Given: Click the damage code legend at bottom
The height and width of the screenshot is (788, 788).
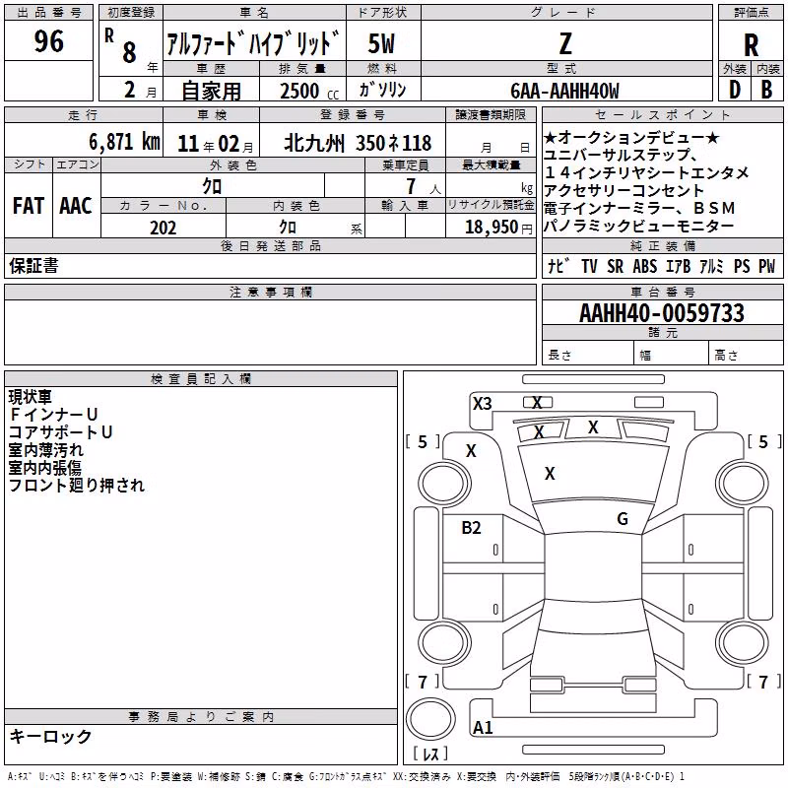Looking at the screenshot, I should coord(346,777).
